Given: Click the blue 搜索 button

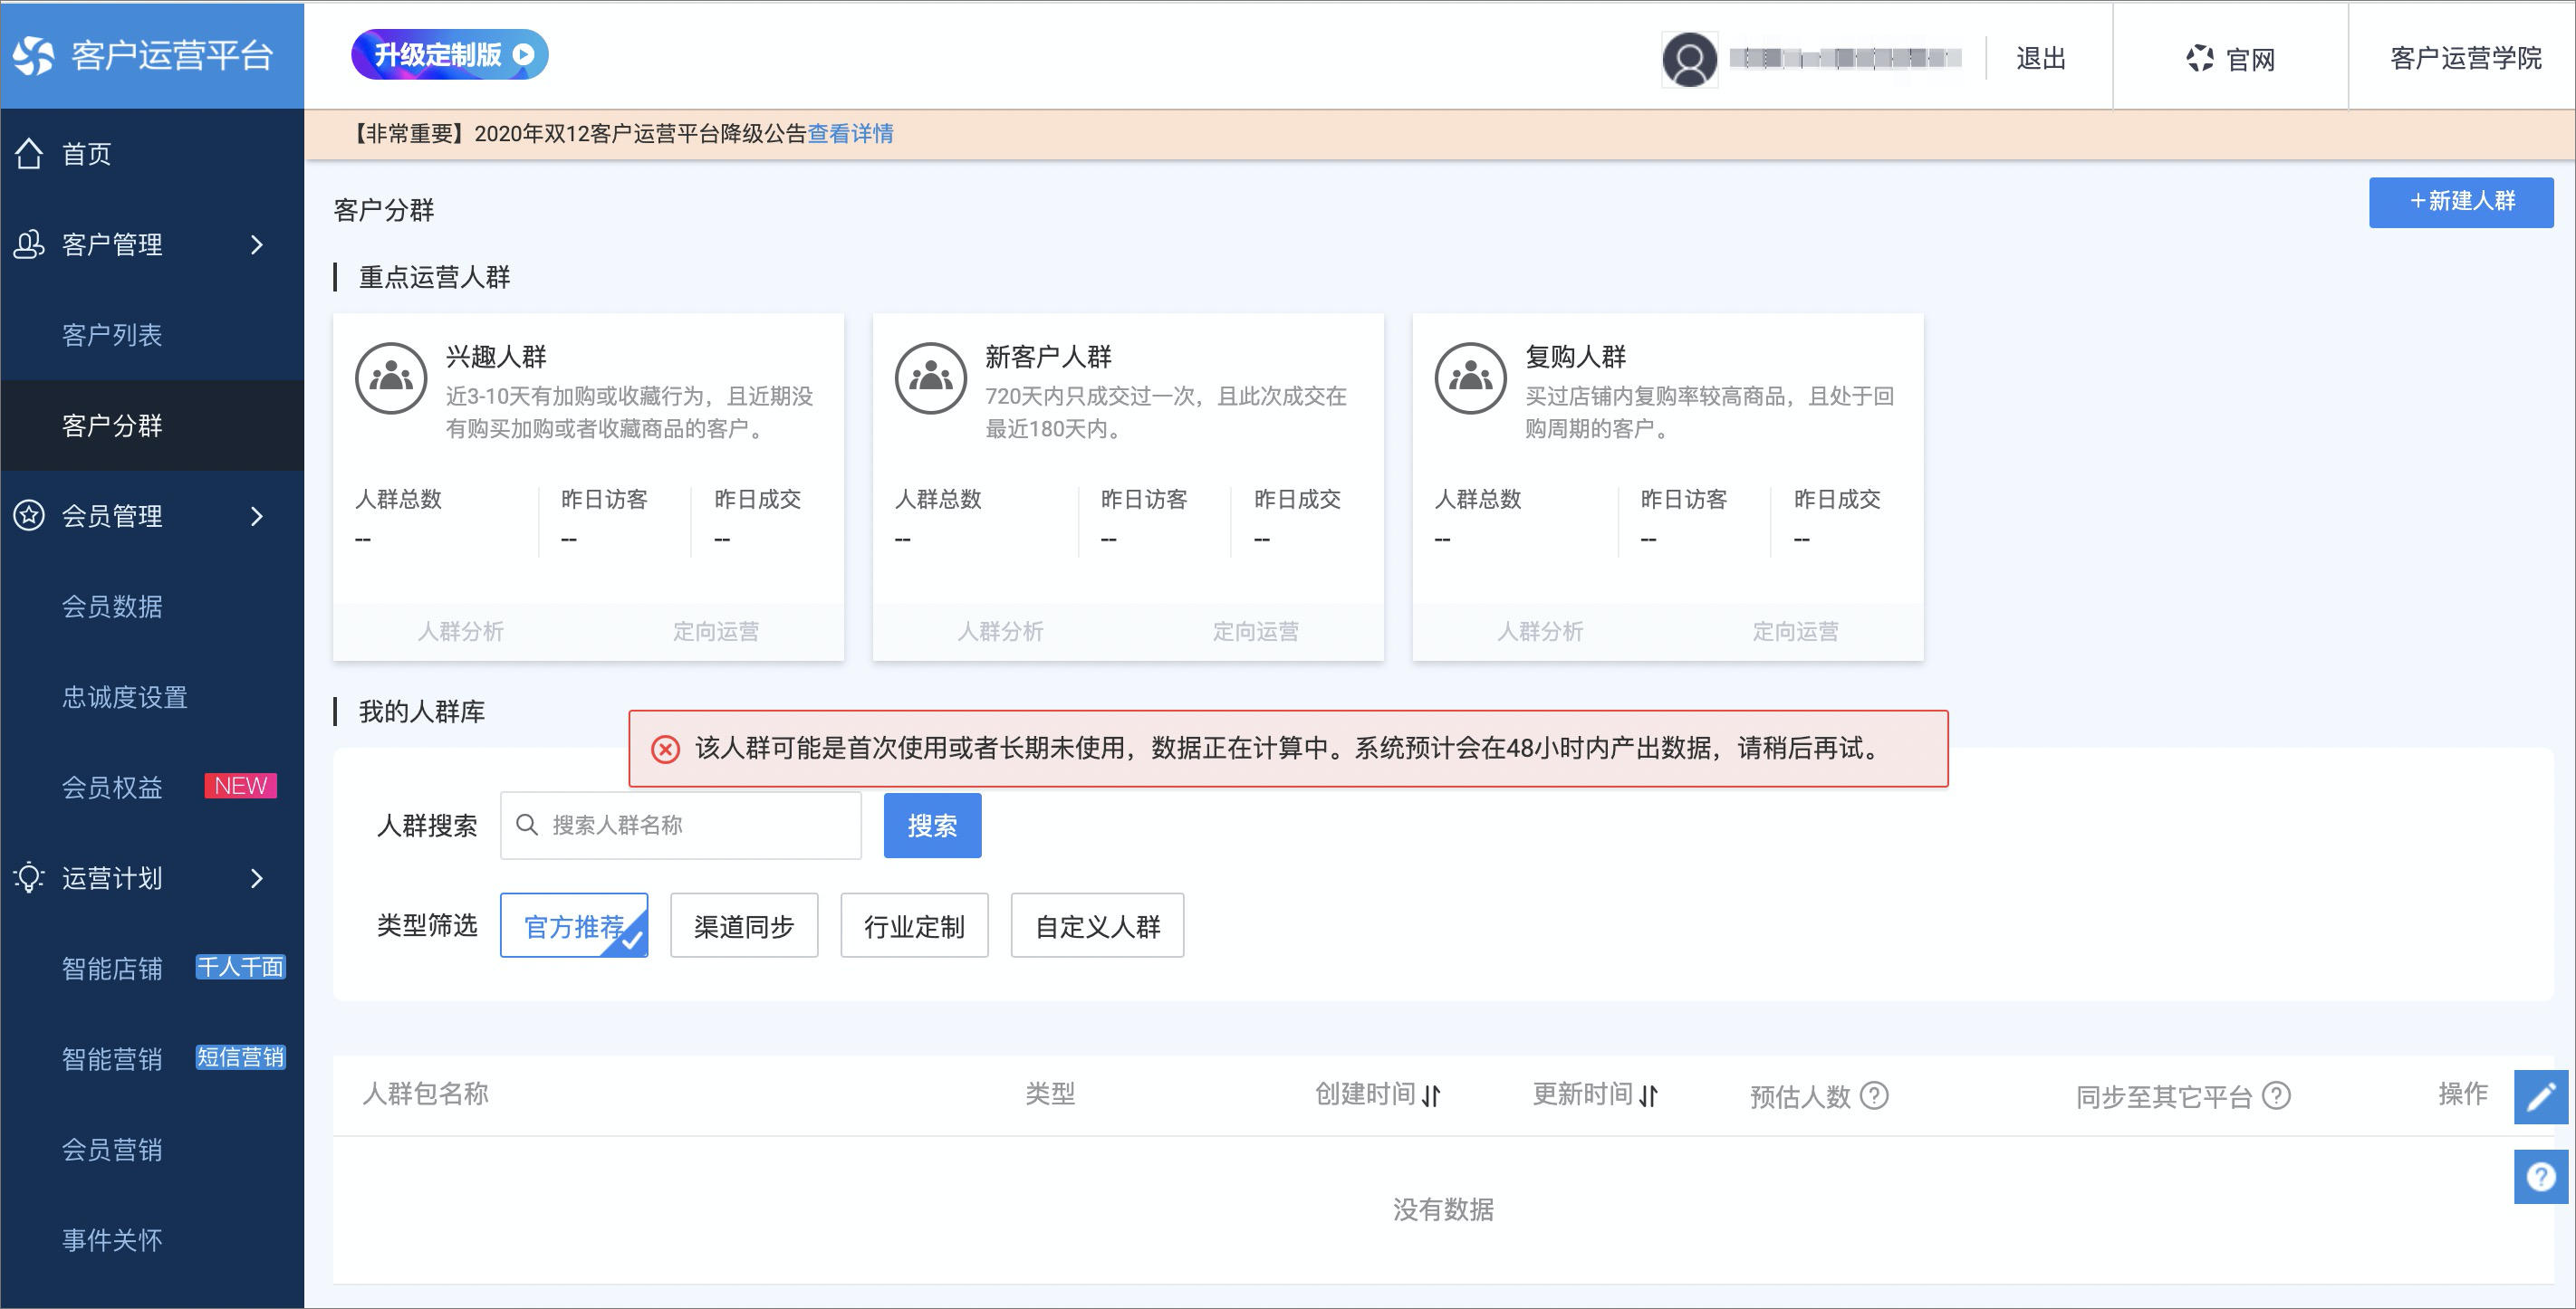Looking at the screenshot, I should point(932,826).
